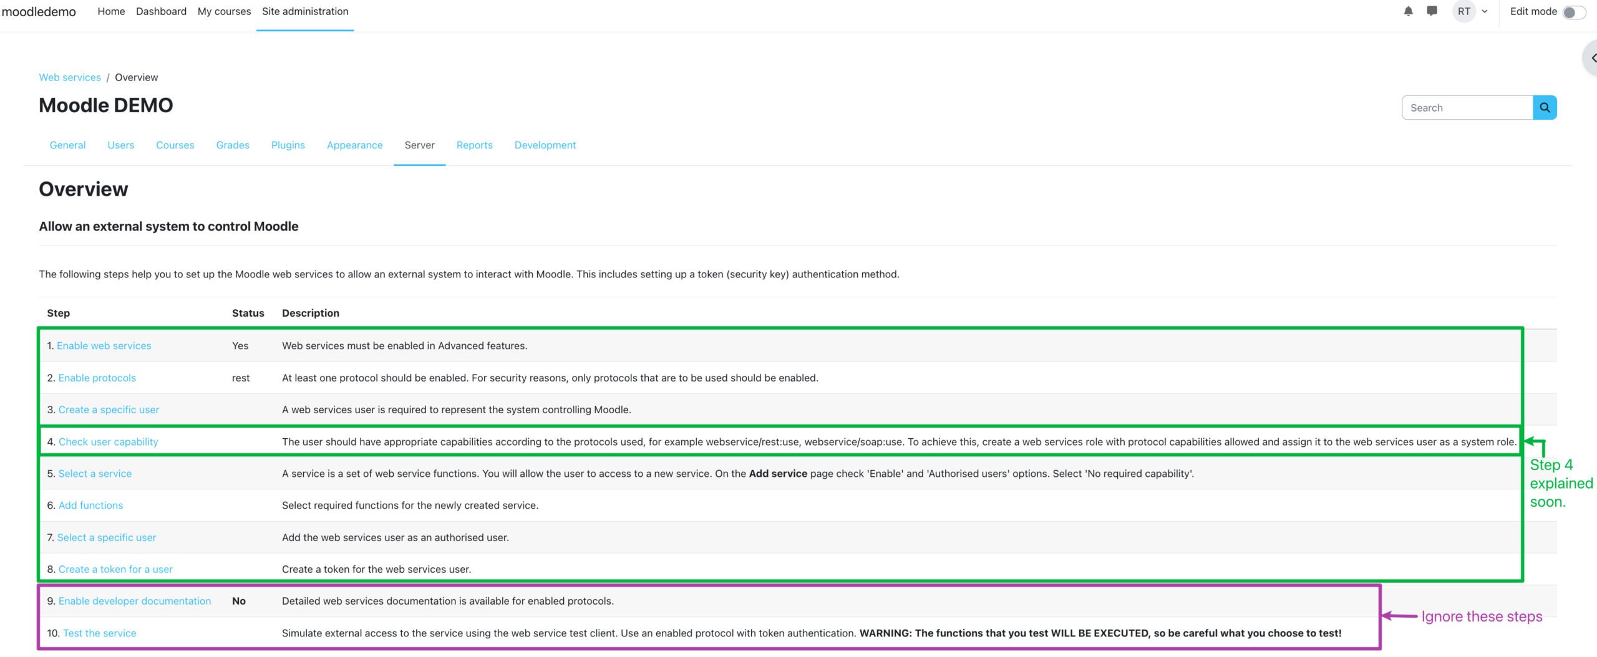Screen dimensions: 1597x657
Task: Click the Create a token for a user link
Action: click(x=115, y=569)
